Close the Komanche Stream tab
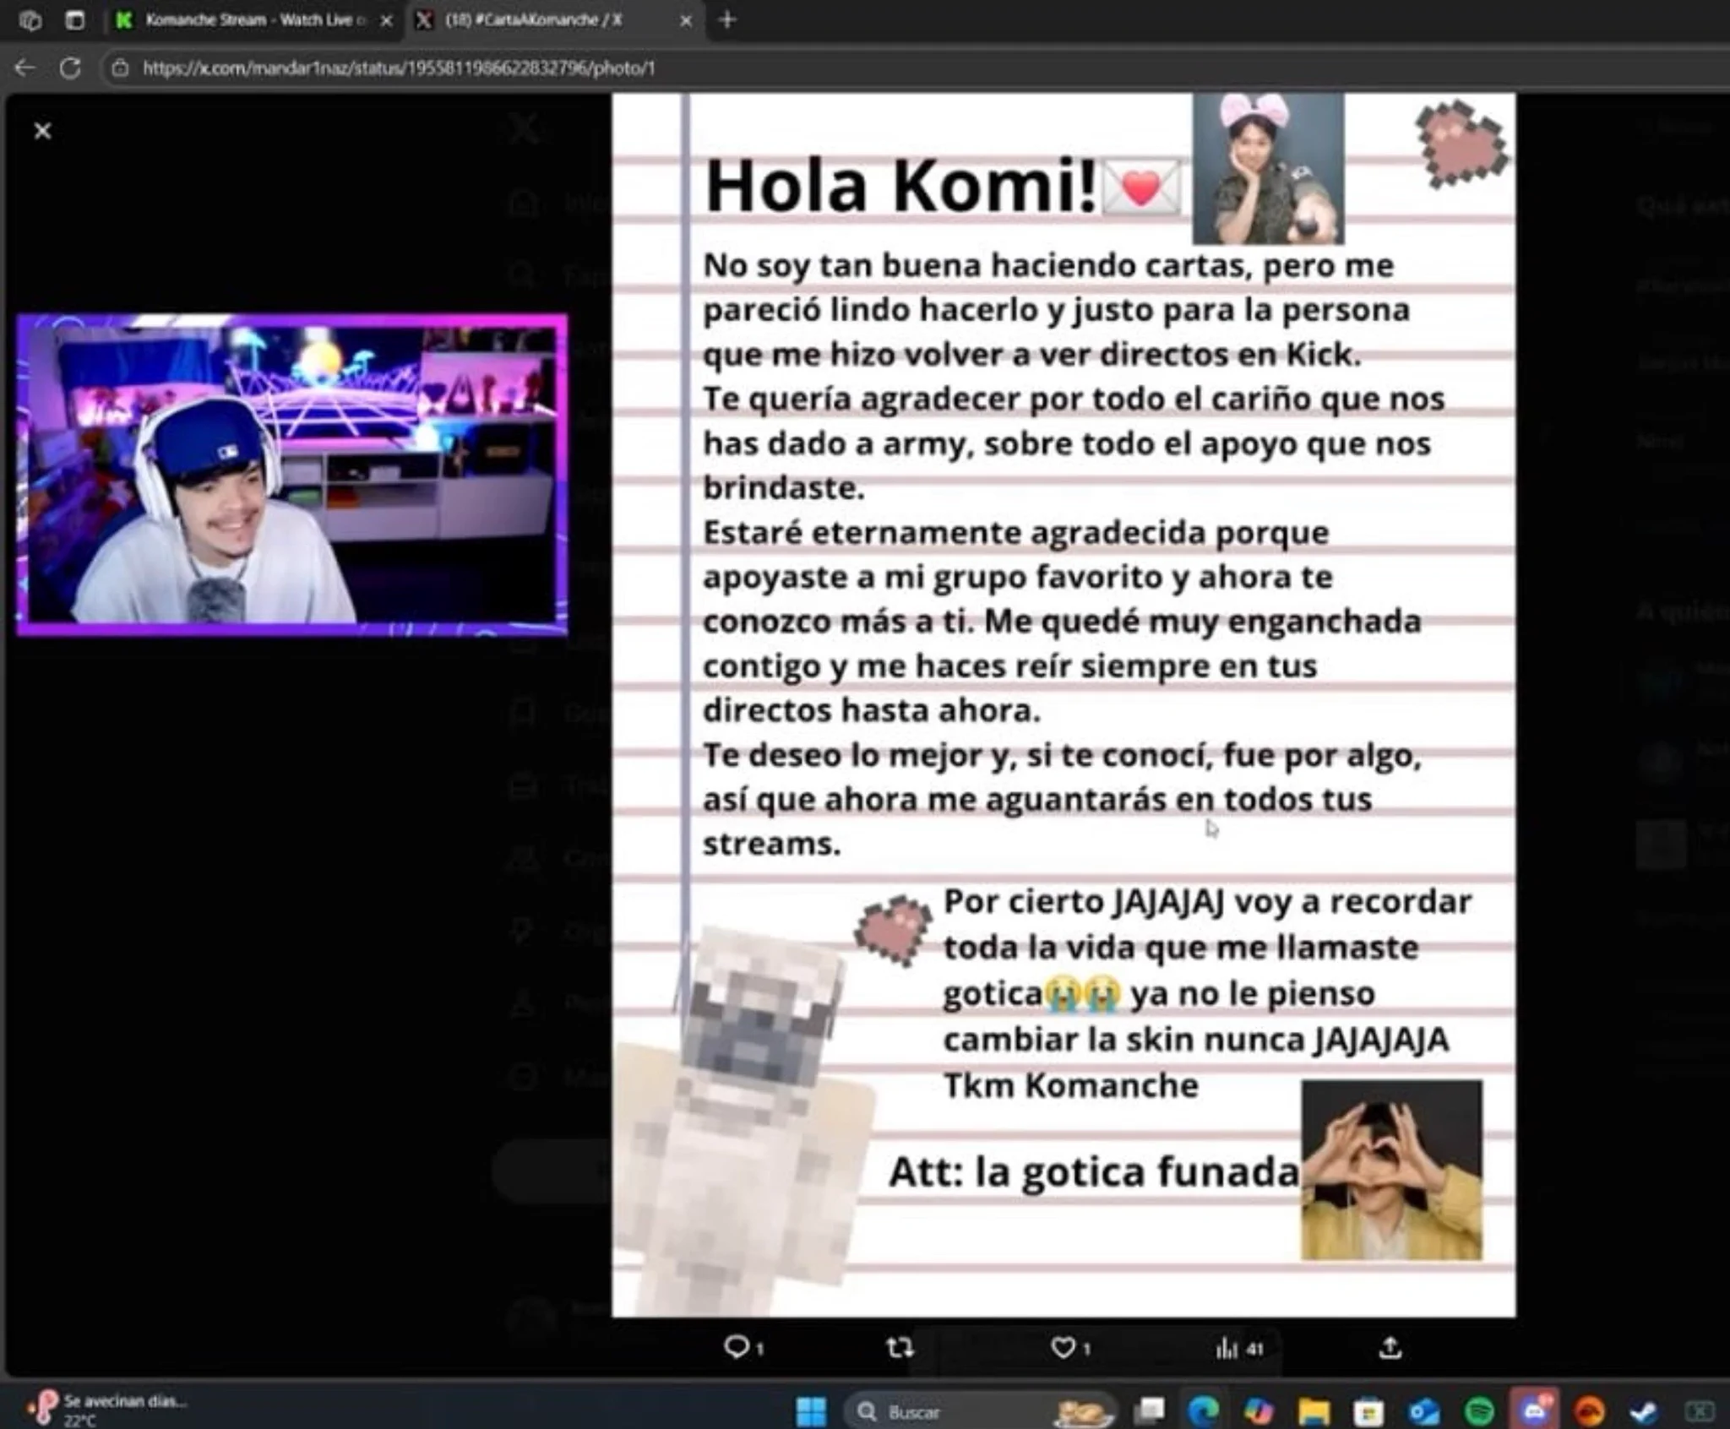 386,20
